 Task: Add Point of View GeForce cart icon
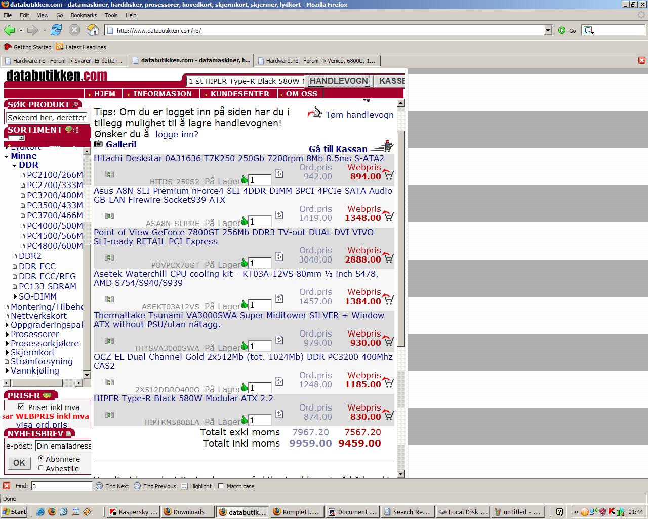pos(388,258)
